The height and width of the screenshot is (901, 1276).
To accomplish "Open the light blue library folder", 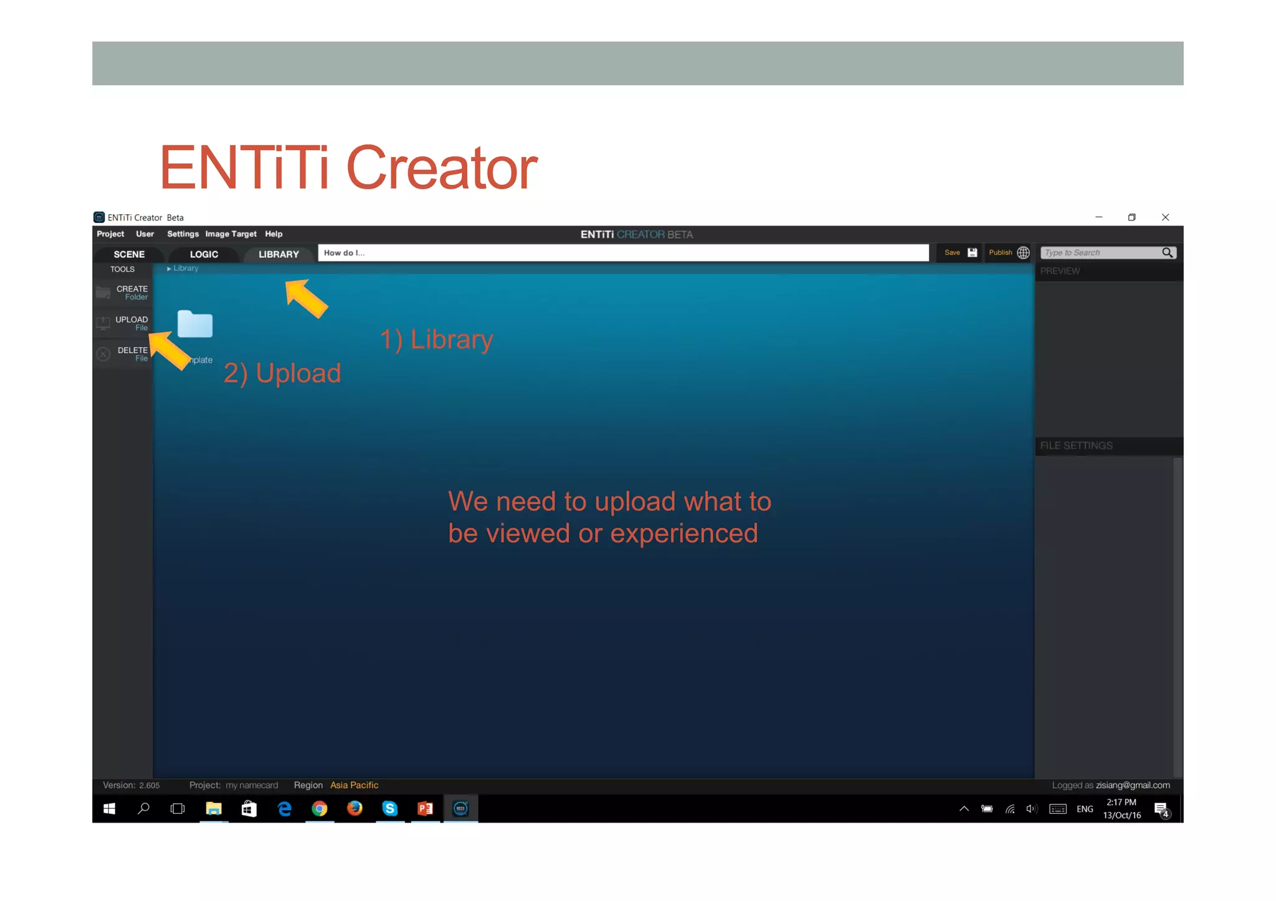I will [x=195, y=324].
